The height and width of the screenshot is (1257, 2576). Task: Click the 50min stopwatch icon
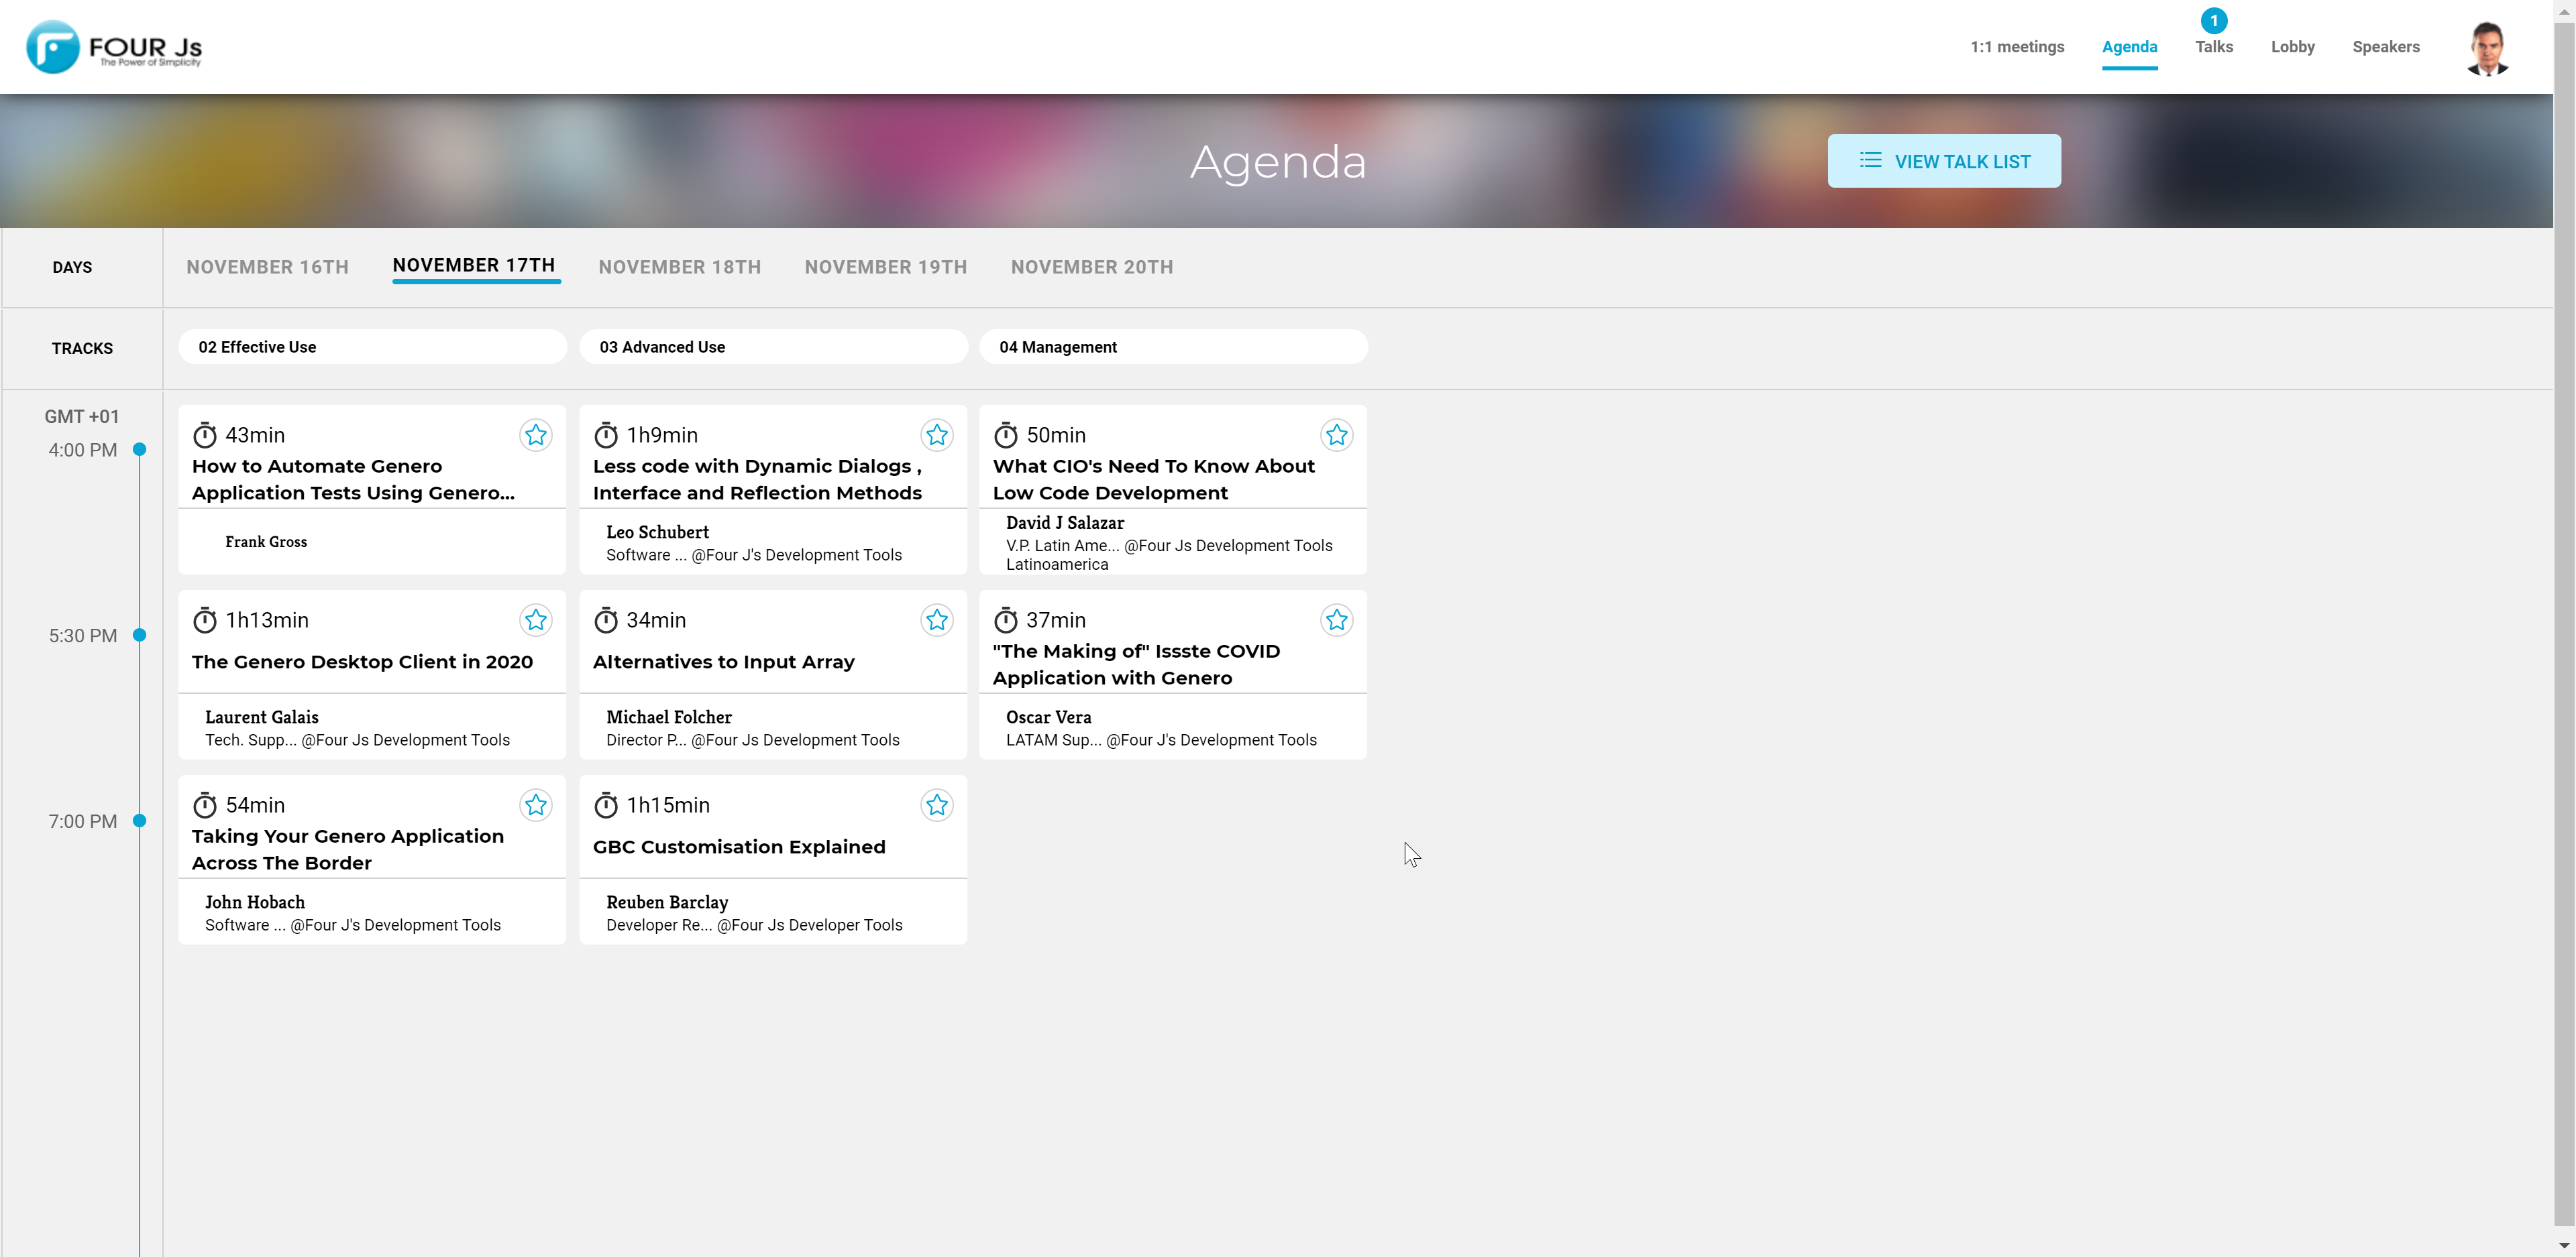1006,434
